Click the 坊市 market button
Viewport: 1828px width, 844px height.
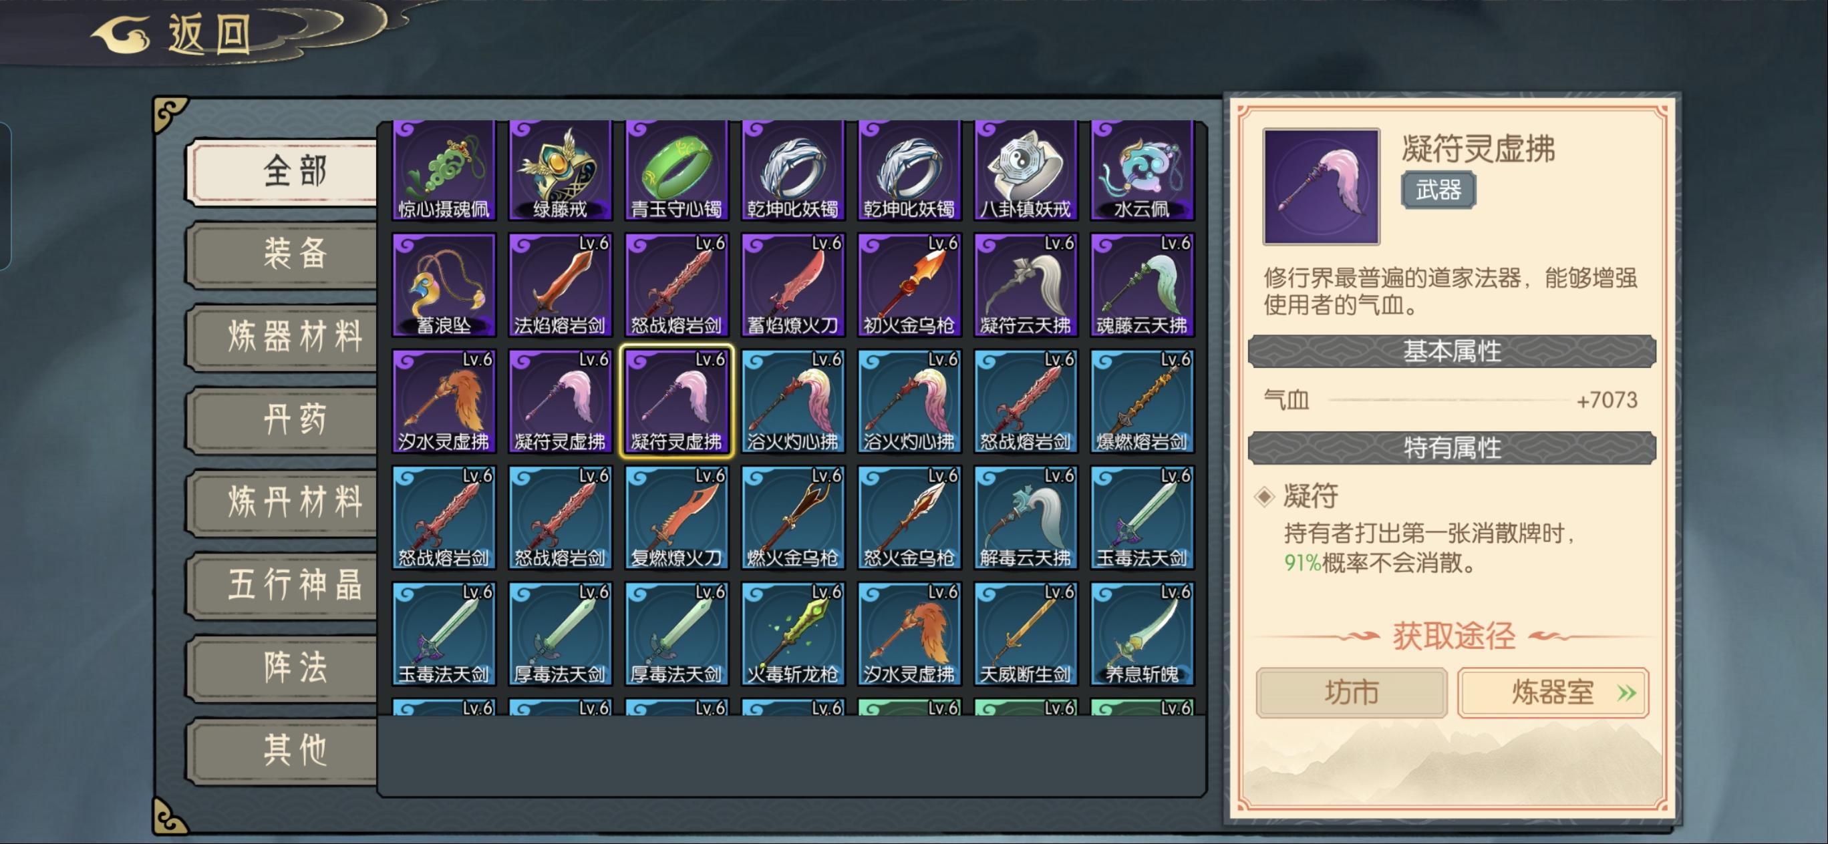pyautogui.click(x=1351, y=692)
